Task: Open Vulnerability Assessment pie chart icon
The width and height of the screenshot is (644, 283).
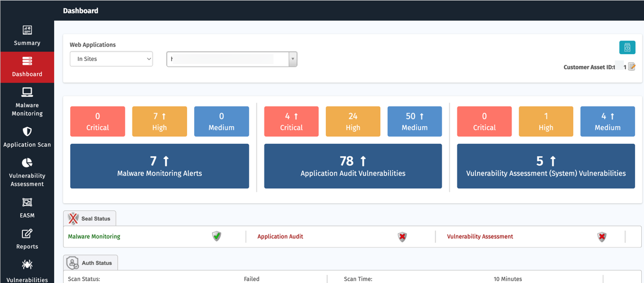Action: coord(27,162)
